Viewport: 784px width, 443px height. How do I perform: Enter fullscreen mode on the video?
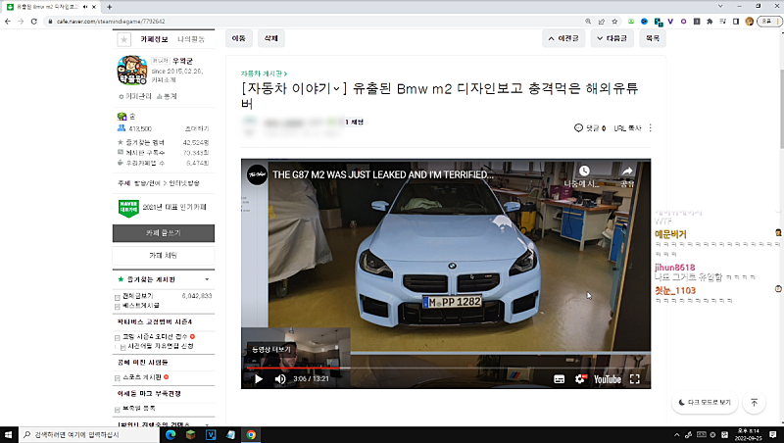[x=635, y=379]
